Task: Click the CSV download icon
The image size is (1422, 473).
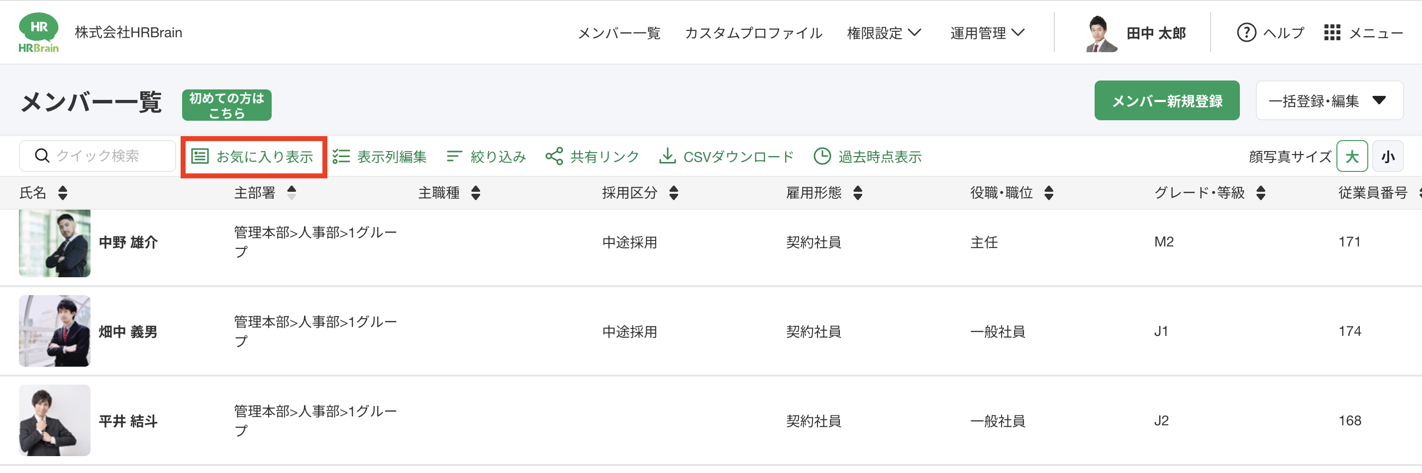Action: coord(667,157)
